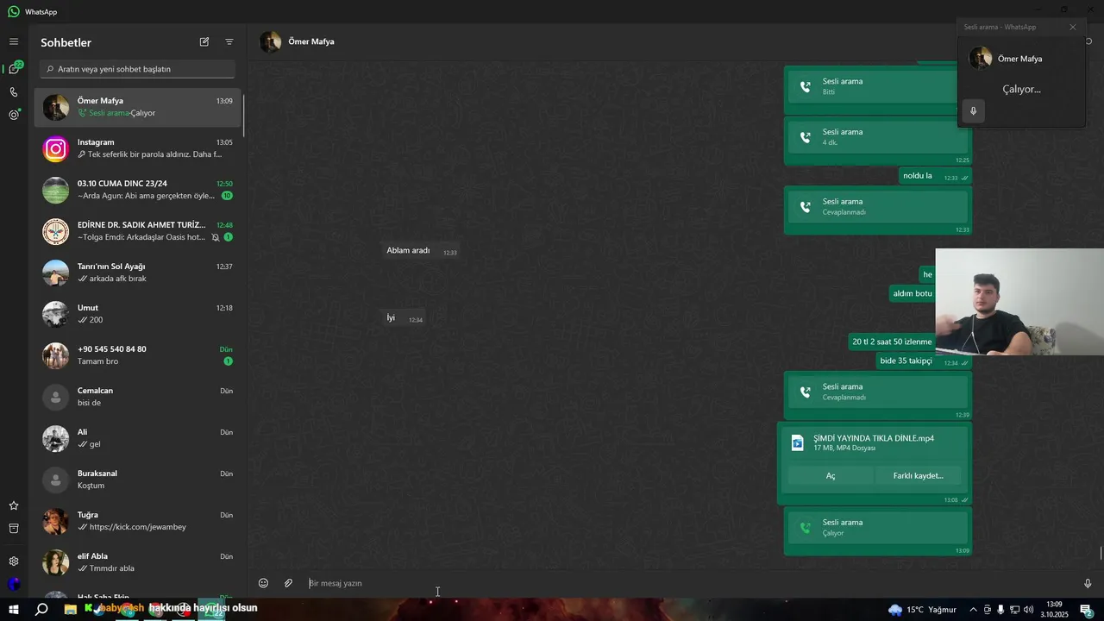
Task: Click the search or start new chat field
Action: tap(138, 69)
